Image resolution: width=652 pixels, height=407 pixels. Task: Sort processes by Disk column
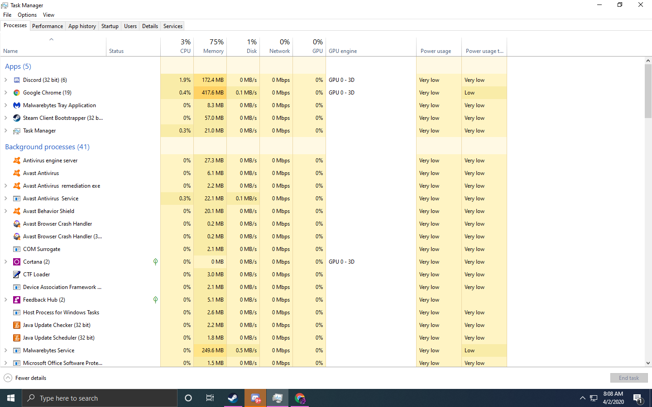click(x=243, y=46)
